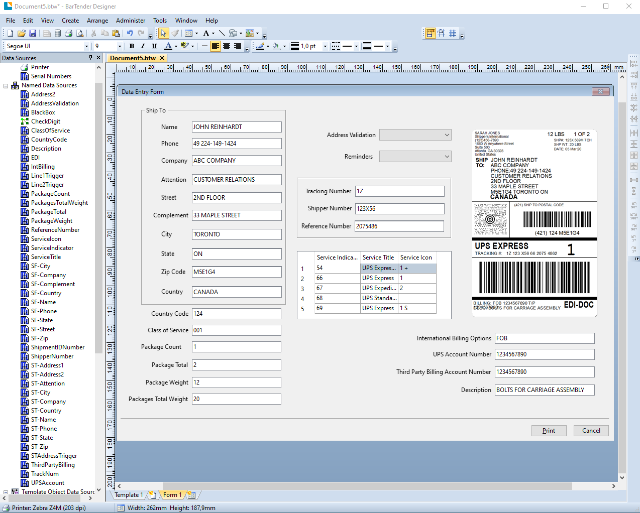Open the Reminders dropdown
The width and height of the screenshot is (640, 513).
coord(415,157)
